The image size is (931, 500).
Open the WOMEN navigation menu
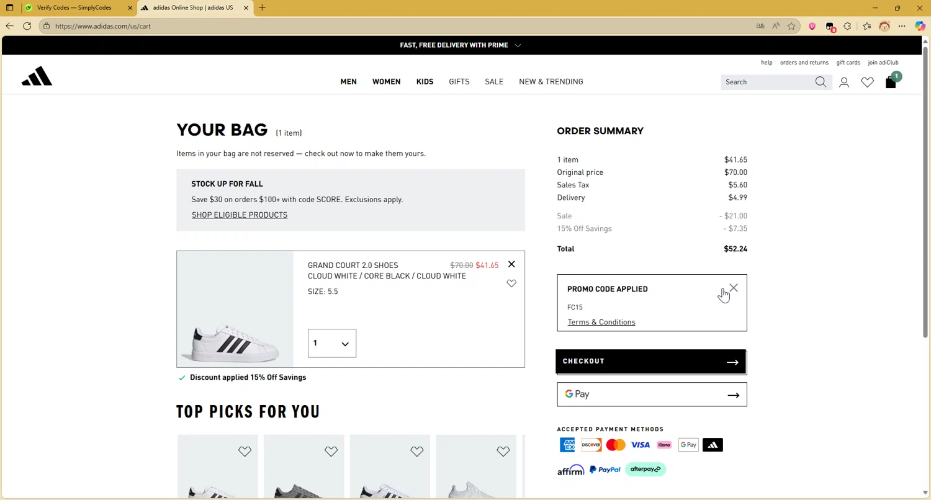coord(386,82)
